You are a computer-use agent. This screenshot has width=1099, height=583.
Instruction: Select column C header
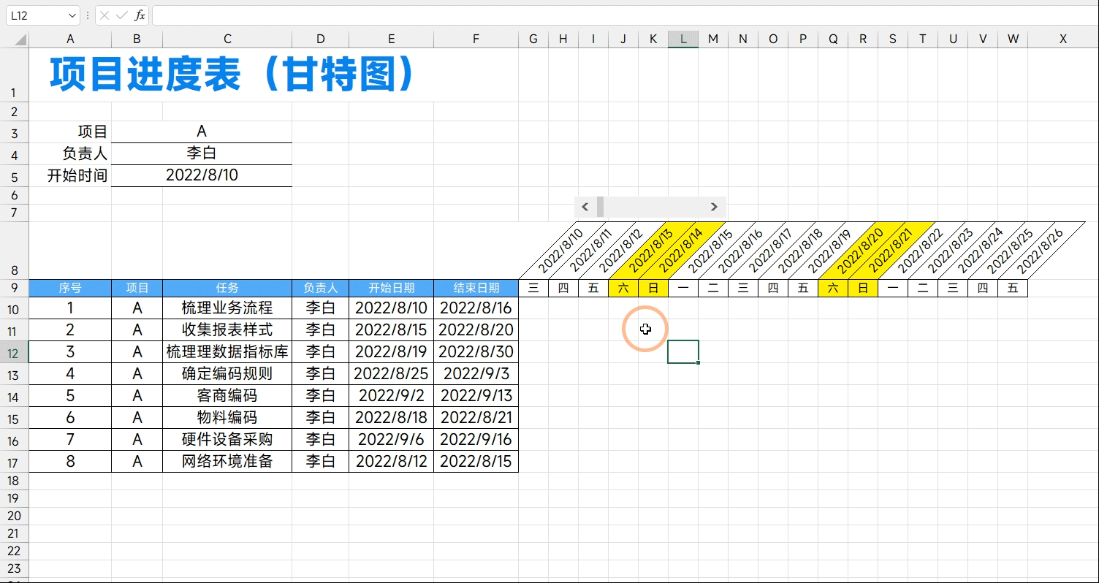pyautogui.click(x=227, y=39)
